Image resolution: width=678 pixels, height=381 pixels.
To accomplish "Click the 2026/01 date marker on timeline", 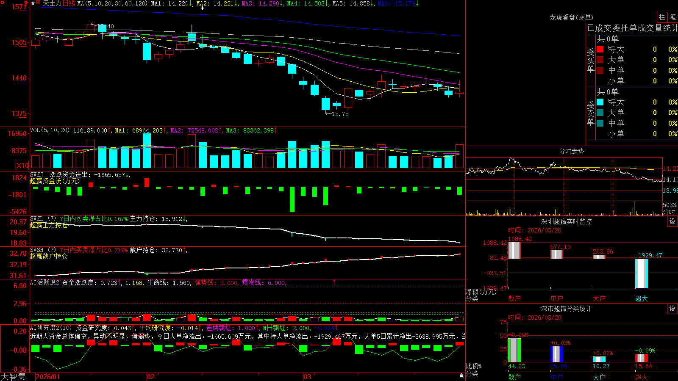I will 47,377.
